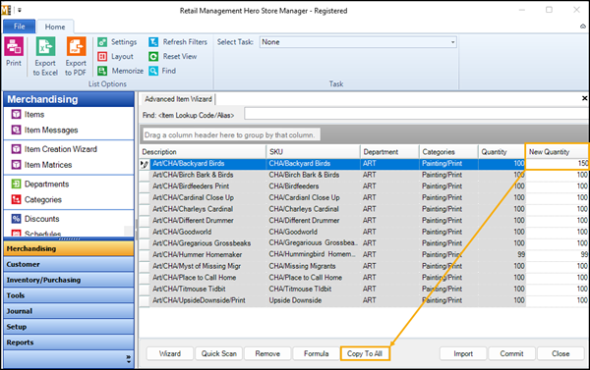Open Items in Merchandising panel
This screenshot has width=590, height=370.
click(x=28, y=114)
